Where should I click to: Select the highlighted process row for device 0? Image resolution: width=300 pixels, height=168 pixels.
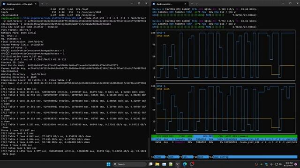224,139
